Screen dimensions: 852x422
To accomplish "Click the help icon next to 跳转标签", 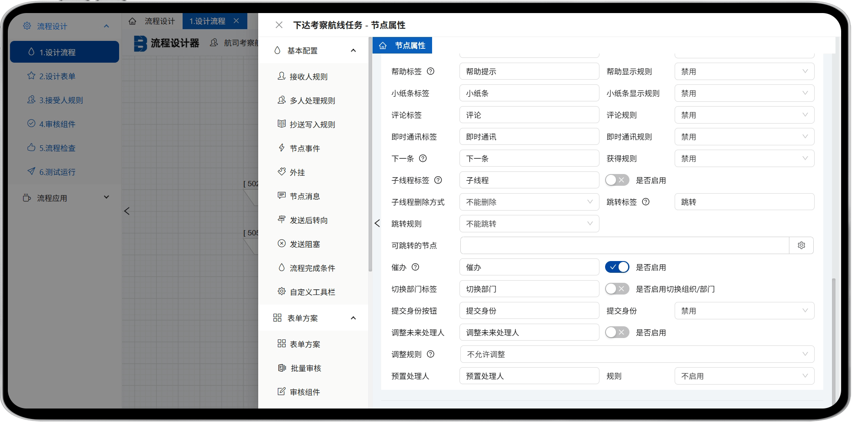I will pos(646,202).
